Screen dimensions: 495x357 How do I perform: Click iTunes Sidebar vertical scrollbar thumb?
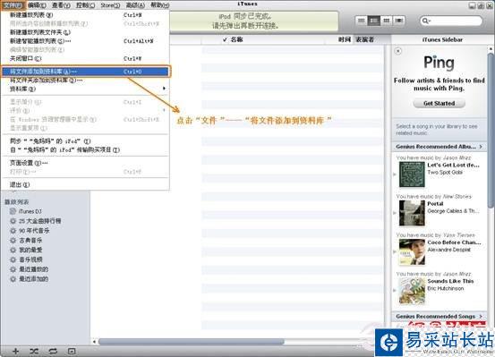(491, 130)
